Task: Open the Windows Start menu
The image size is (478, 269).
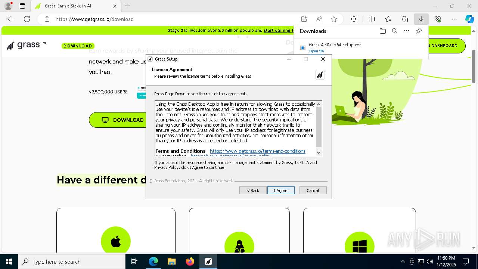Action: pos(9,262)
